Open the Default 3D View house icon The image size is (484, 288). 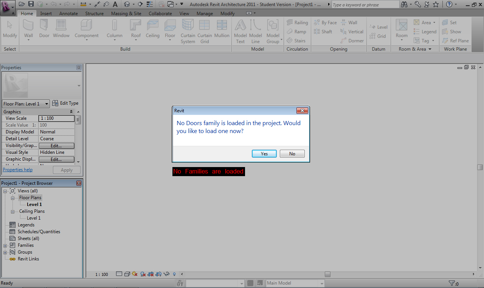click(127, 4)
